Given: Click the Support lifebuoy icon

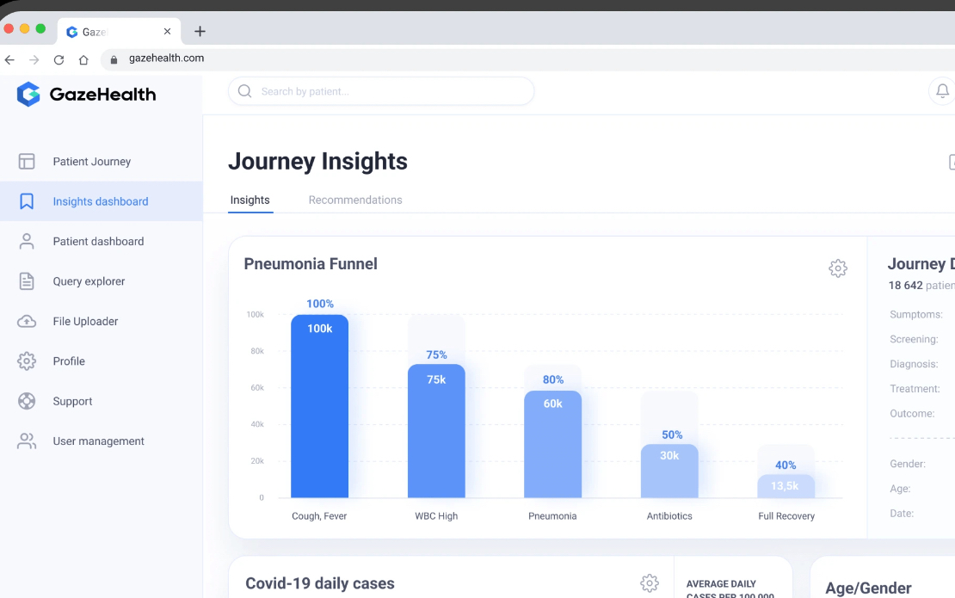Looking at the screenshot, I should pos(26,401).
